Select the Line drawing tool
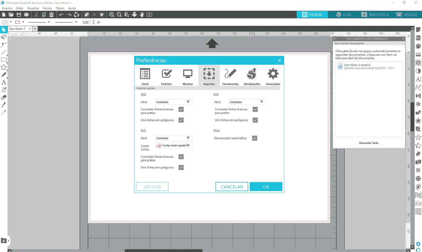 (x=4, y=52)
